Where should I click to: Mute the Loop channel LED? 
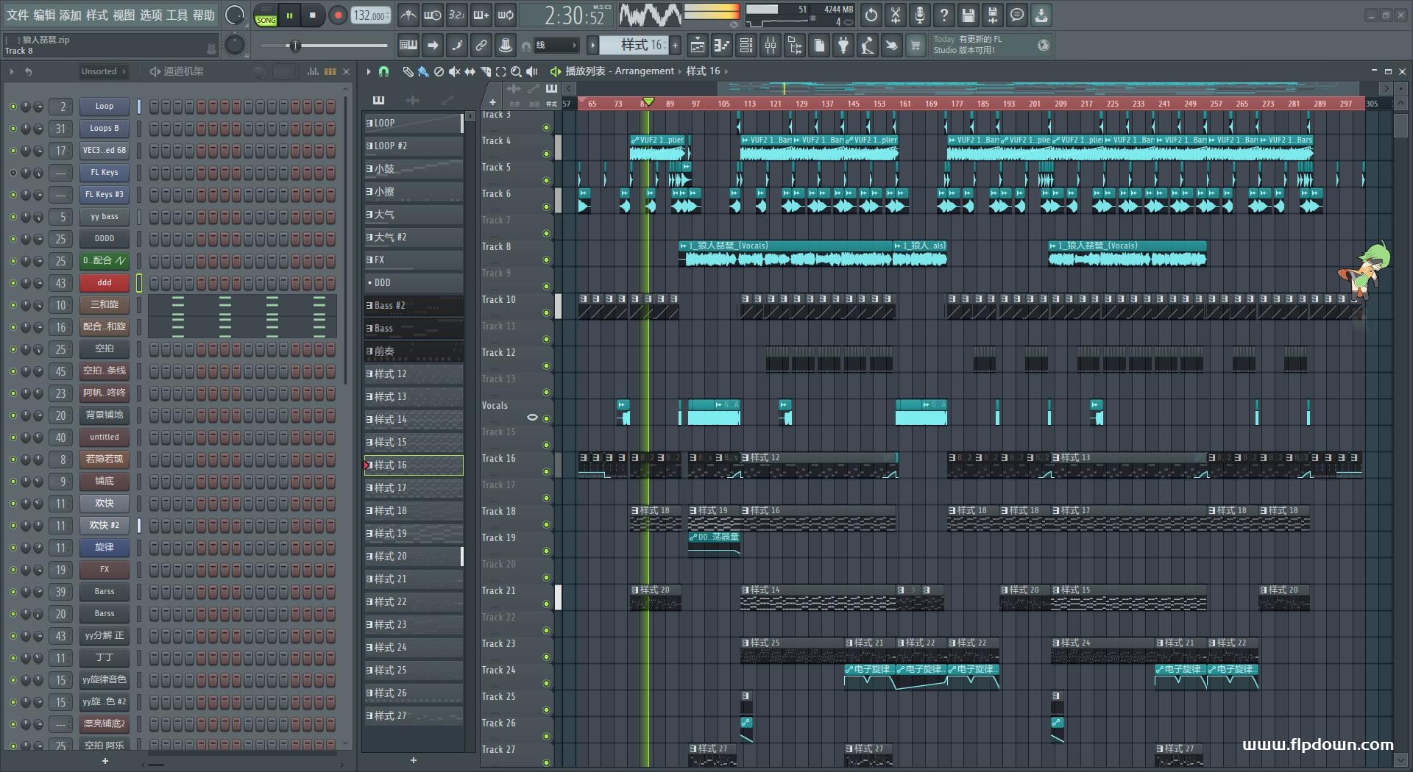coord(13,107)
